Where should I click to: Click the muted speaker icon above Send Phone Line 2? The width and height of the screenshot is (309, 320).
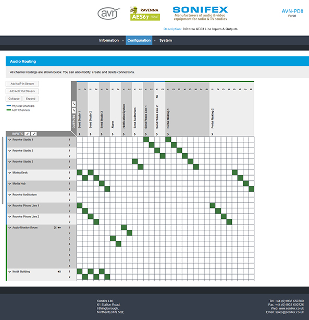157,96
